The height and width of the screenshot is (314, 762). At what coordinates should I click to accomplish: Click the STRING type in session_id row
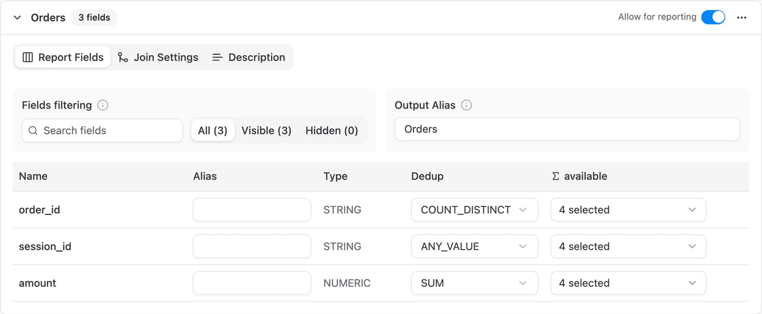tap(343, 247)
